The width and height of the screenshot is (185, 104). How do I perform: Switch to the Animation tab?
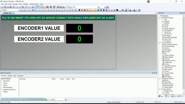point(21,76)
